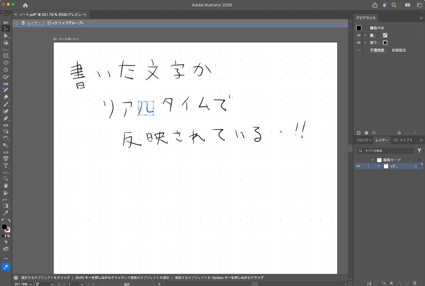
Task: Select the Zoom tool magnifier
Action: (x=6, y=179)
